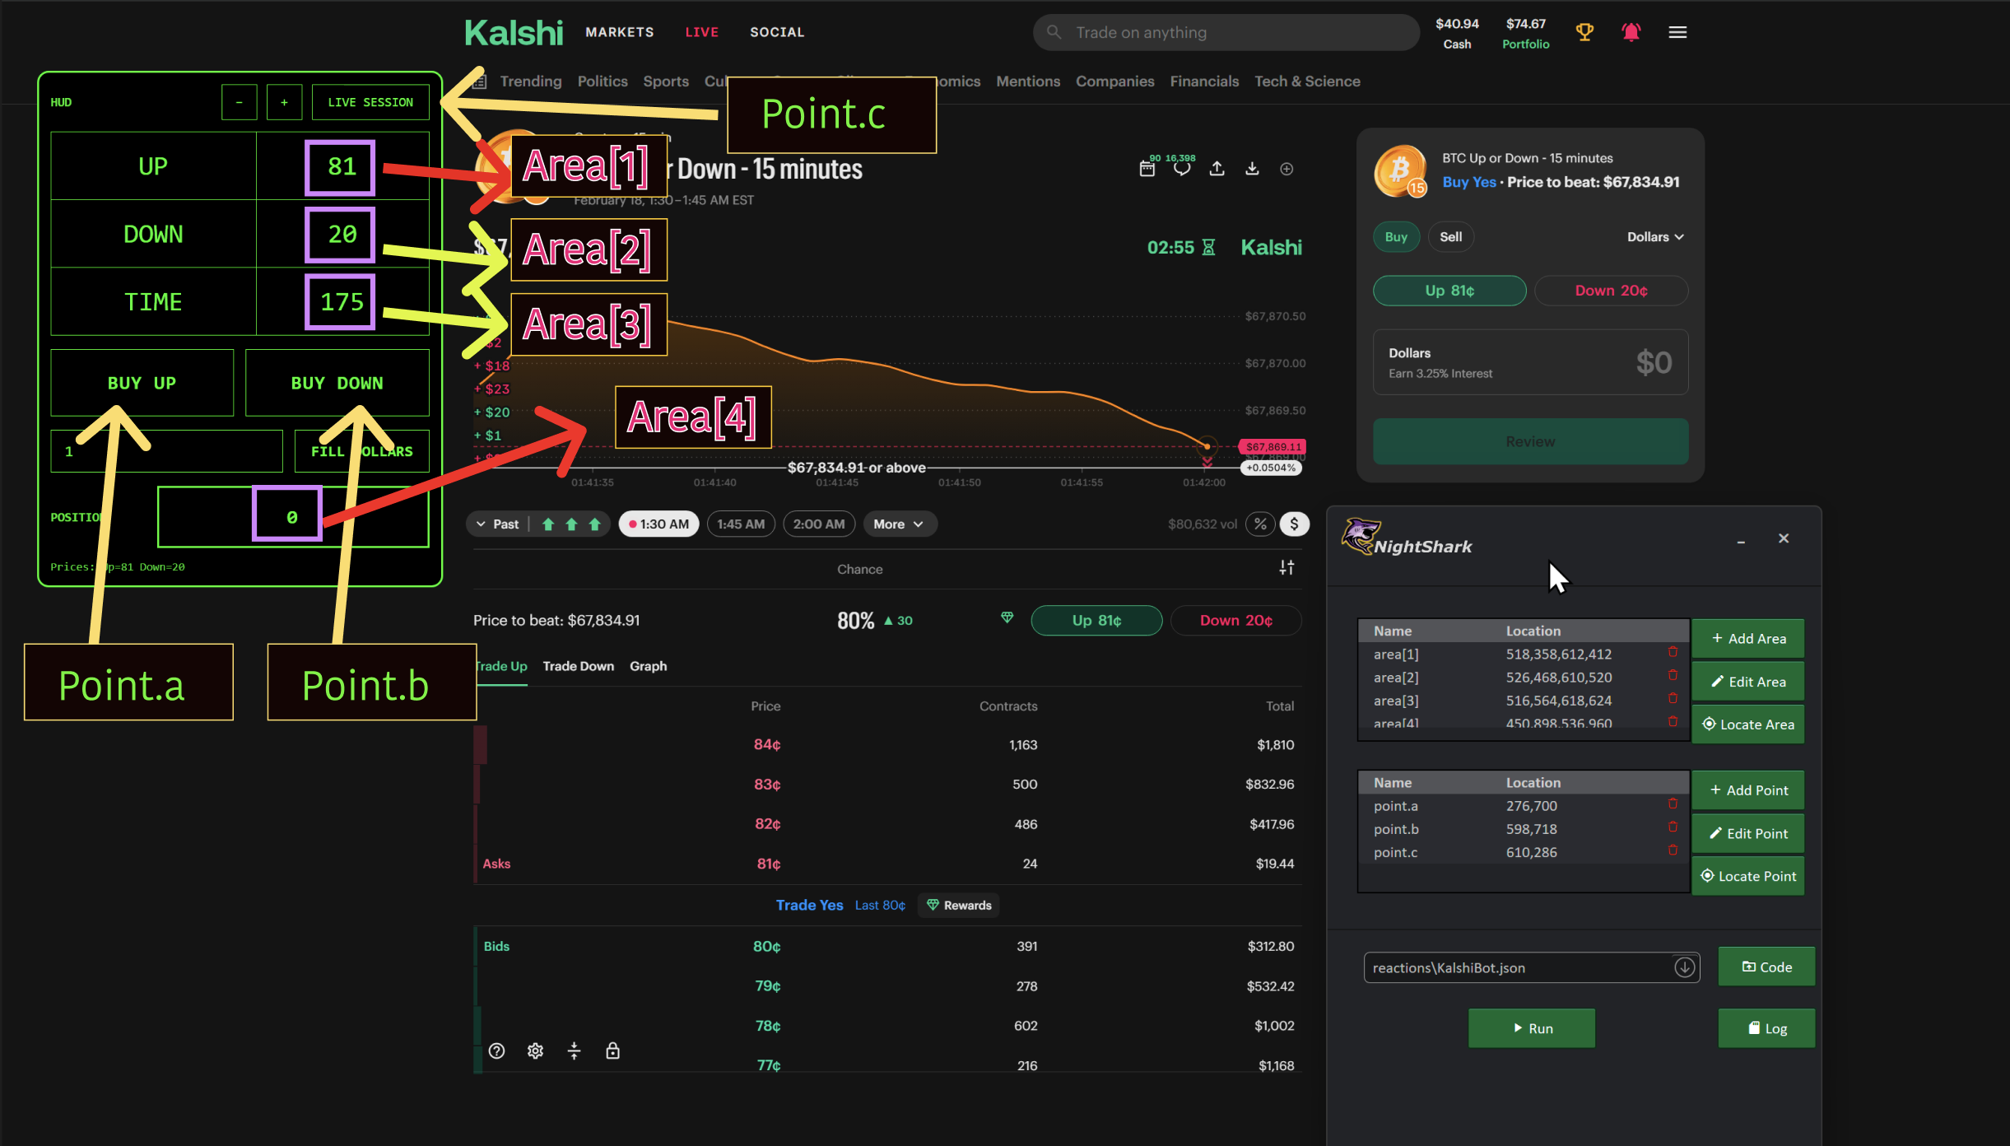Open the help question mark icon

pos(497,1050)
